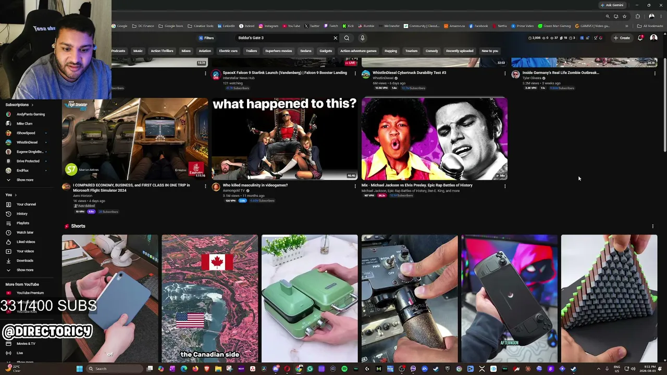The height and width of the screenshot is (375, 667).
Task: Open the Creative Tools bookmark folder
Action: pyautogui.click(x=201, y=26)
